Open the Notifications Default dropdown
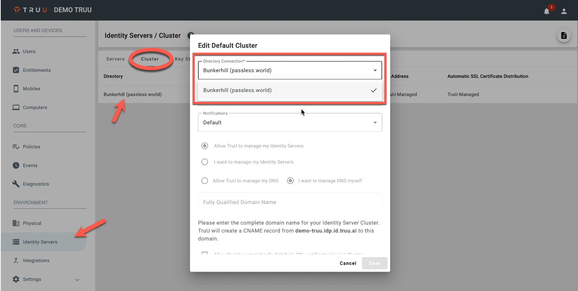Image resolution: width=578 pixels, height=291 pixels. click(x=290, y=122)
